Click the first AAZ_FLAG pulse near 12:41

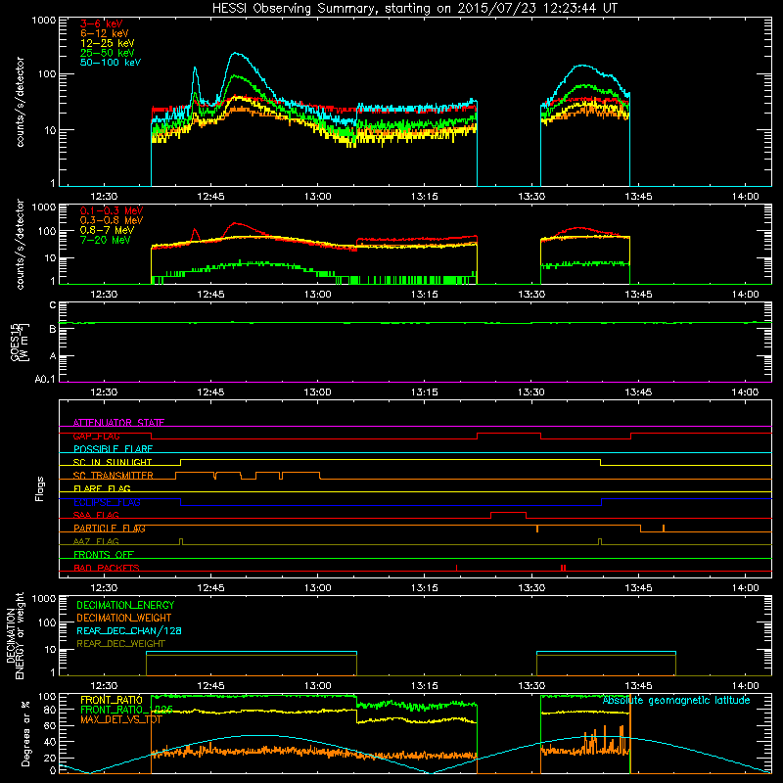[181, 541]
